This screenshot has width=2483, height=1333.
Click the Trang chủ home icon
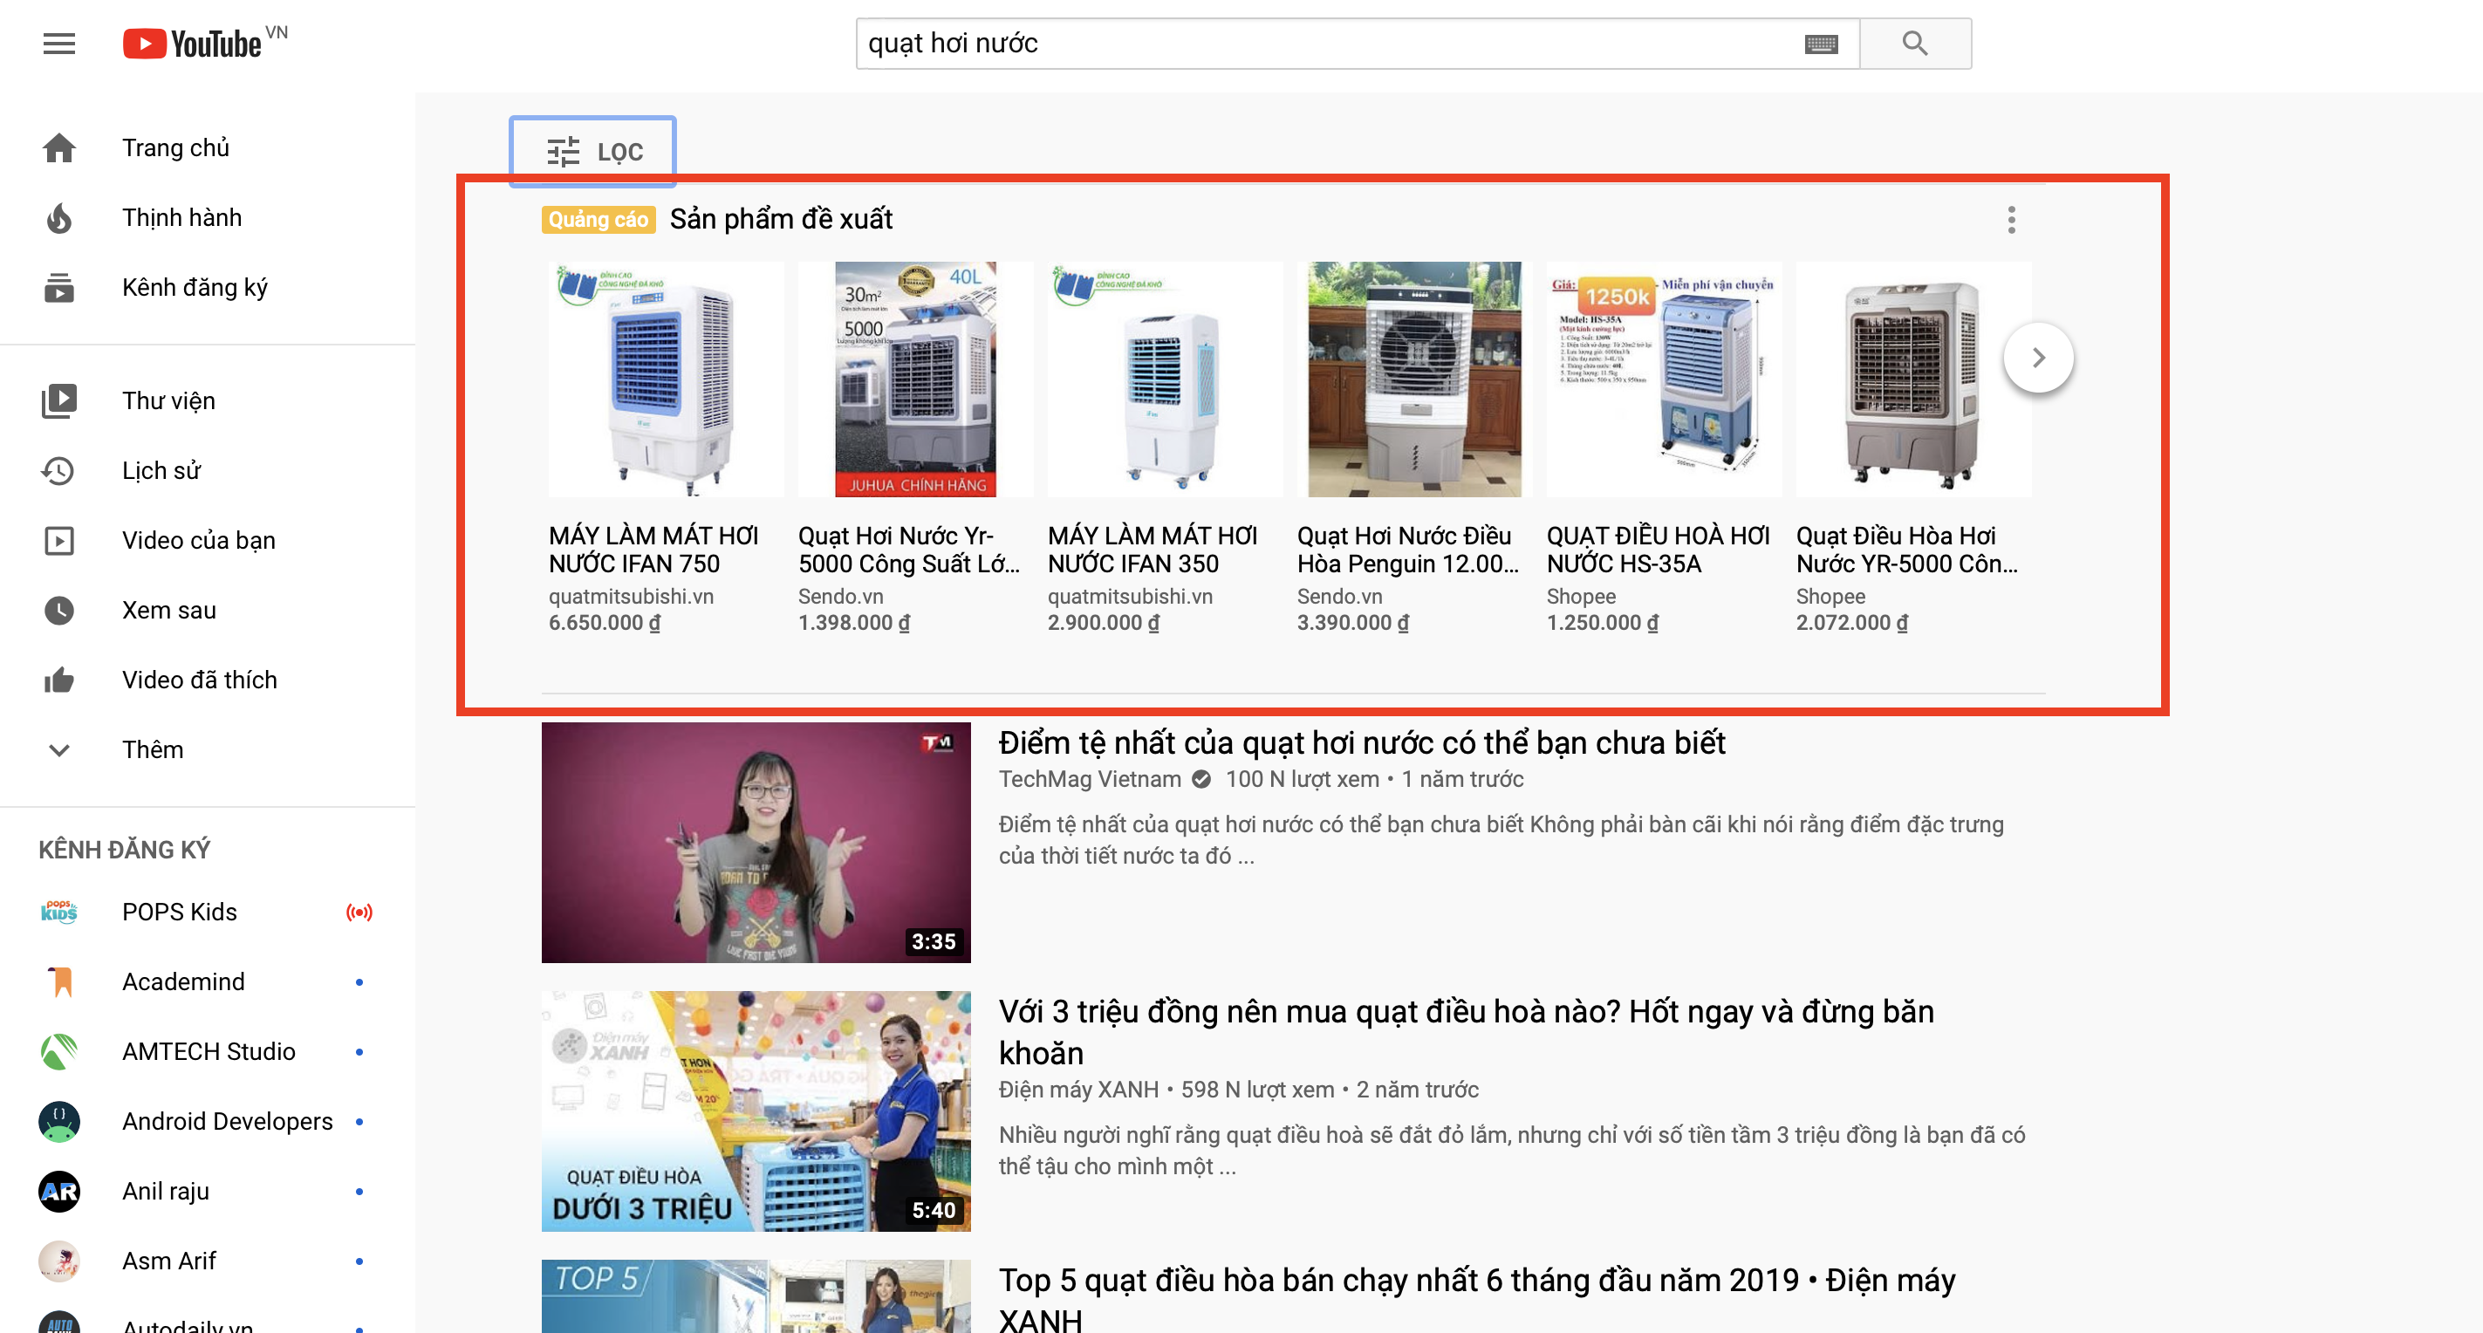[58, 147]
